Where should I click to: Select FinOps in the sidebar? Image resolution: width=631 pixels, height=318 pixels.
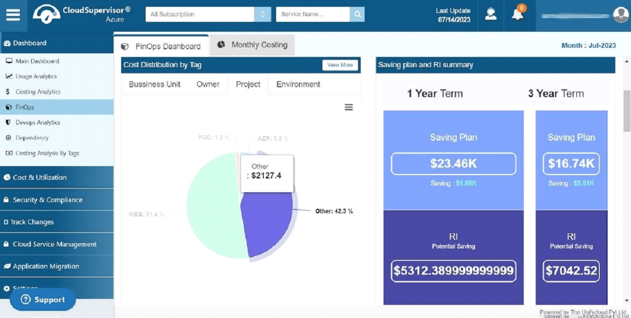coord(56,107)
